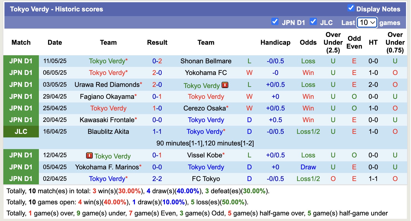
Task: Select the Handicap column header
Action: [275, 42]
